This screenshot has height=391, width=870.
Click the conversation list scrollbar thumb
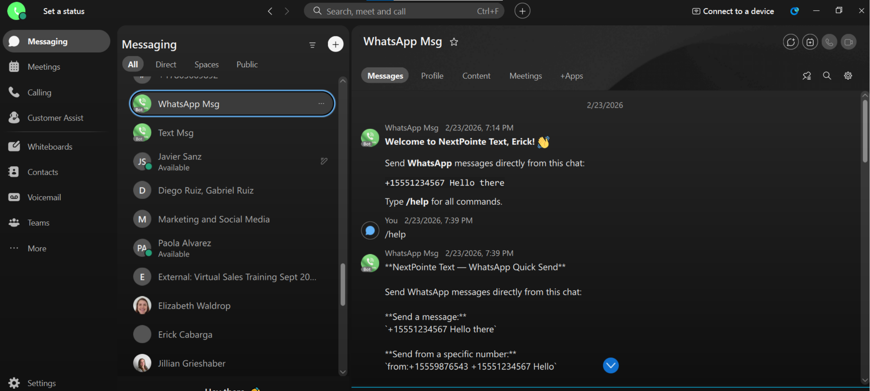coord(343,284)
